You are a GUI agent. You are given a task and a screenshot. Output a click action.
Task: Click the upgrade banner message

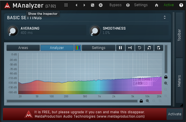pos(90,114)
